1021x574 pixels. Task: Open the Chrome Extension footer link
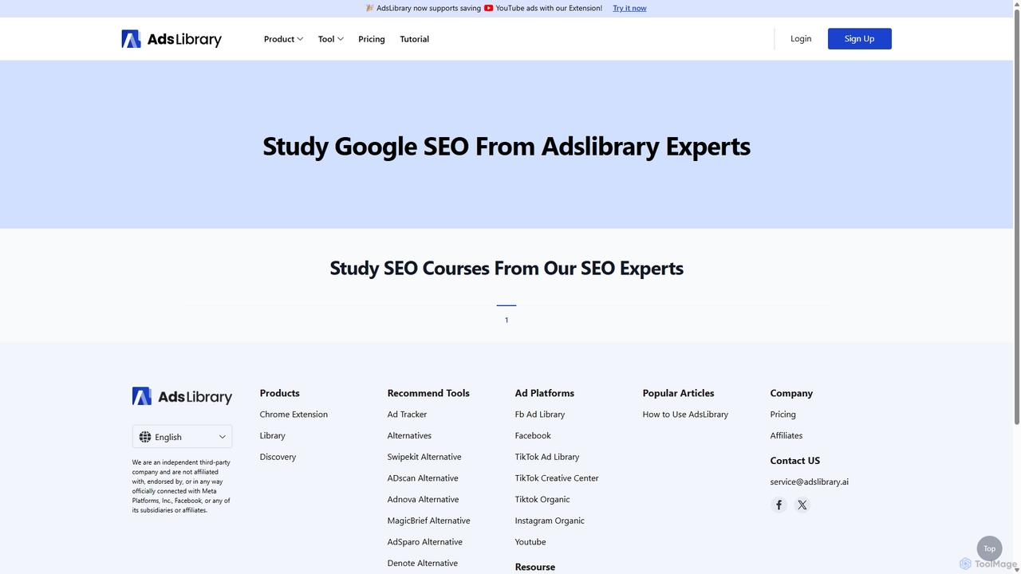294,415
